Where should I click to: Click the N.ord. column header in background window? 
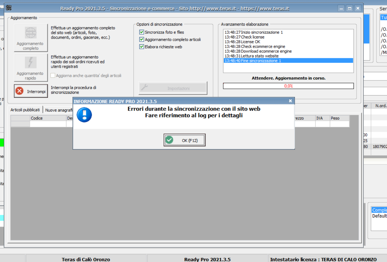point(379,106)
